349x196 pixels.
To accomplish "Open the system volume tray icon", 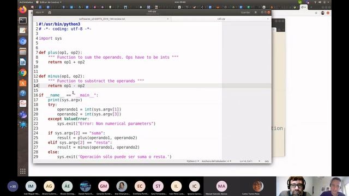I will [x=320, y=2].
